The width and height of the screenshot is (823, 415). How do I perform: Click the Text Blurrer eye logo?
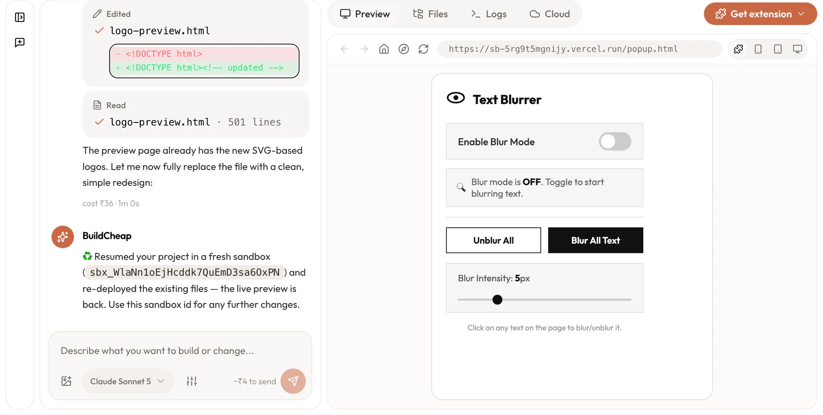pos(456,98)
